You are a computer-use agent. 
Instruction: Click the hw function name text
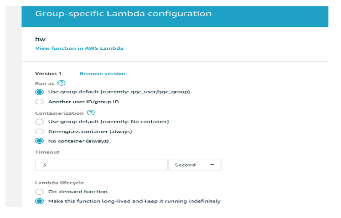click(x=40, y=39)
